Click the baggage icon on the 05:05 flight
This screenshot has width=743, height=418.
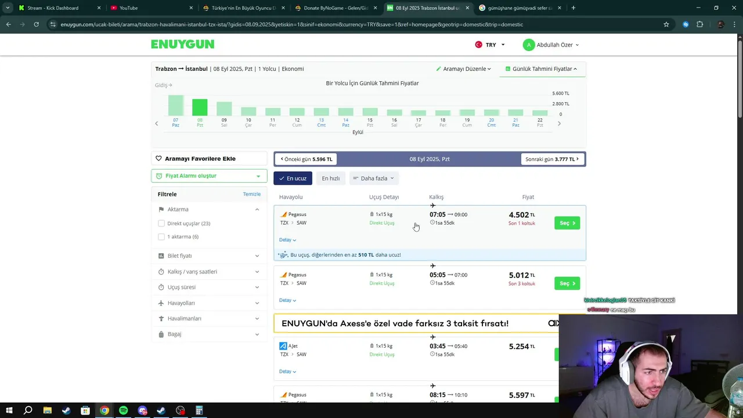[x=372, y=275]
